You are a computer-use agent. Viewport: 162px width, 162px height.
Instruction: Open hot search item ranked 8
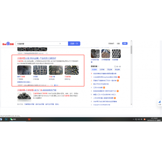point(105,101)
